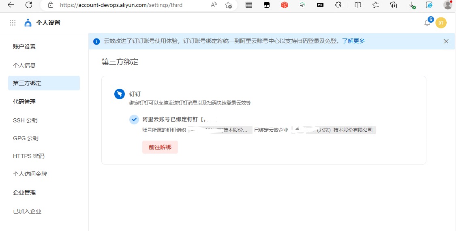
Task: Click the 账户设置 section heading
Action: (24, 47)
